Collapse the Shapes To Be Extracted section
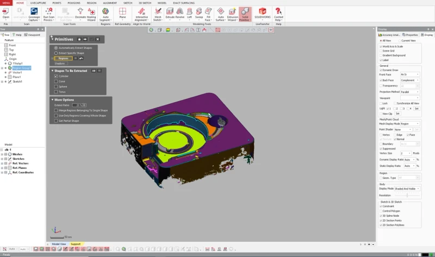Image resolution: width=435 pixels, height=257 pixels. click(x=52, y=71)
